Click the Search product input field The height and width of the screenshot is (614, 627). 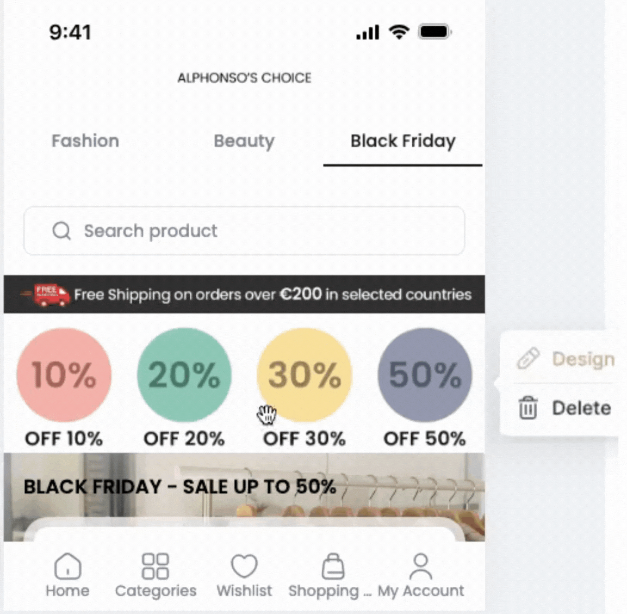click(x=259, y=230)
